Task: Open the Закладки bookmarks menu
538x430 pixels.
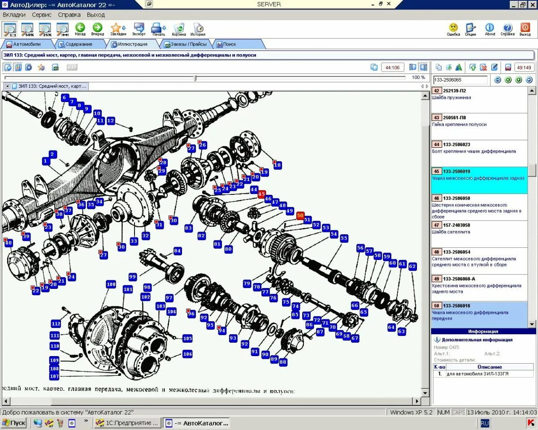Action: click(x=118, y=29)
